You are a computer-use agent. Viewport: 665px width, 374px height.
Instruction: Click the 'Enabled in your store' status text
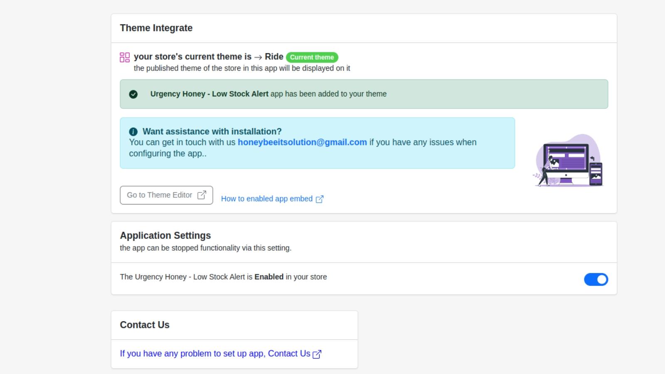[291, 277]
